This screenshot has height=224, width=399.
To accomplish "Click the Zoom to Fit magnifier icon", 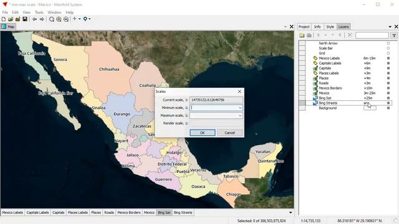I will tap(52, 19).
